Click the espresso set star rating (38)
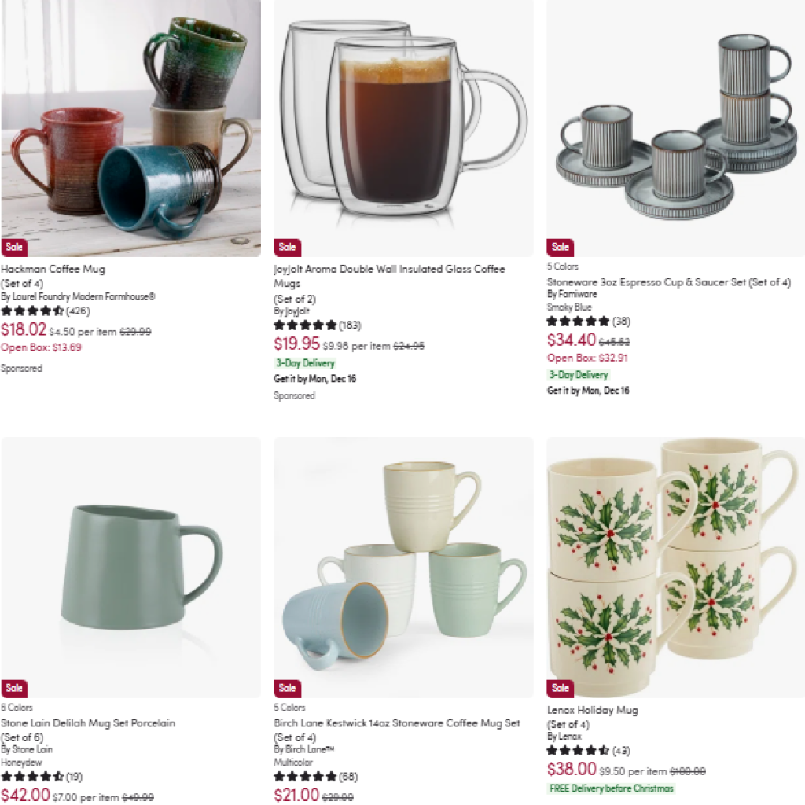Image resolution: width=805 pixels, height=805 pixels. tap(588, 322)
